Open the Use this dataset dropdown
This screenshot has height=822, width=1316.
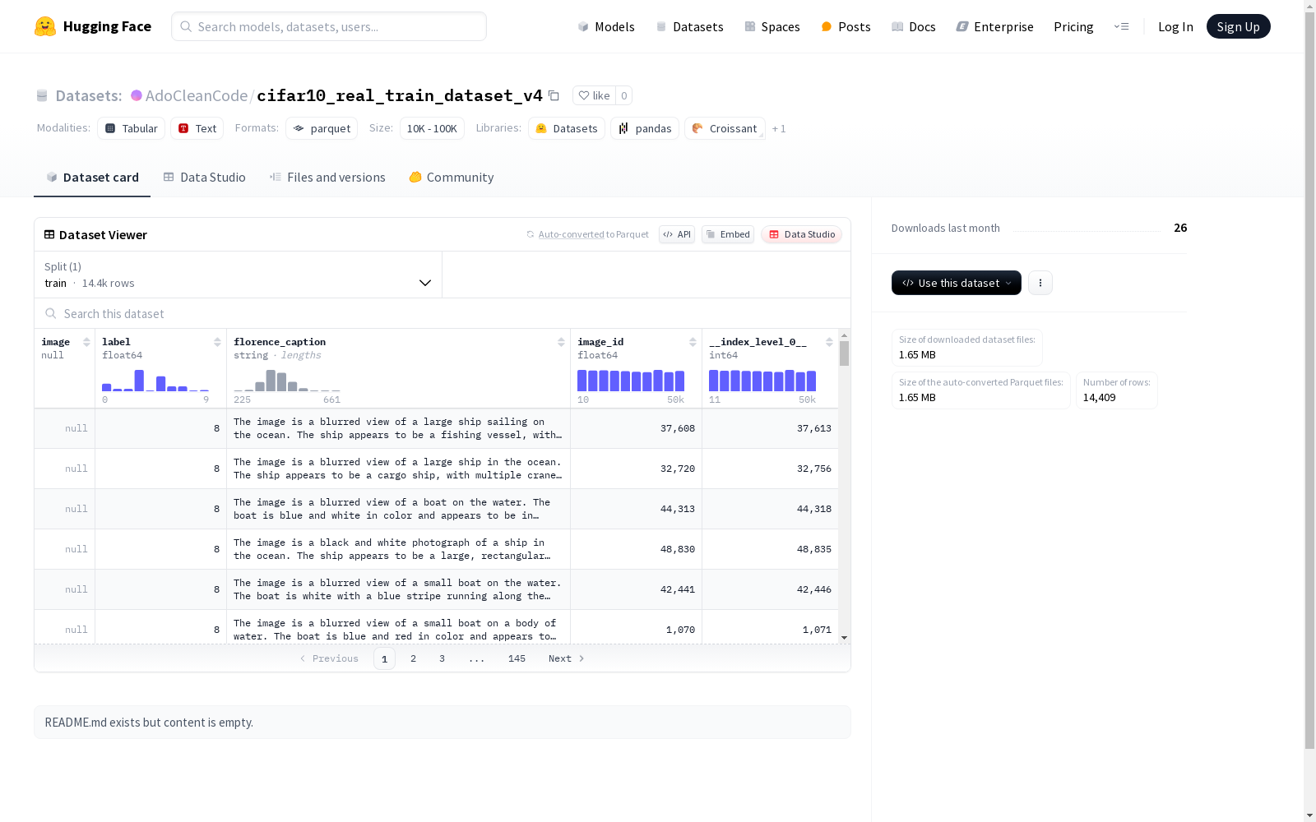point(957,283)
